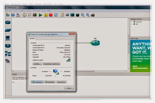
Task: Click the canvas vertical scrollbar thumb
Action: [128, 44]
